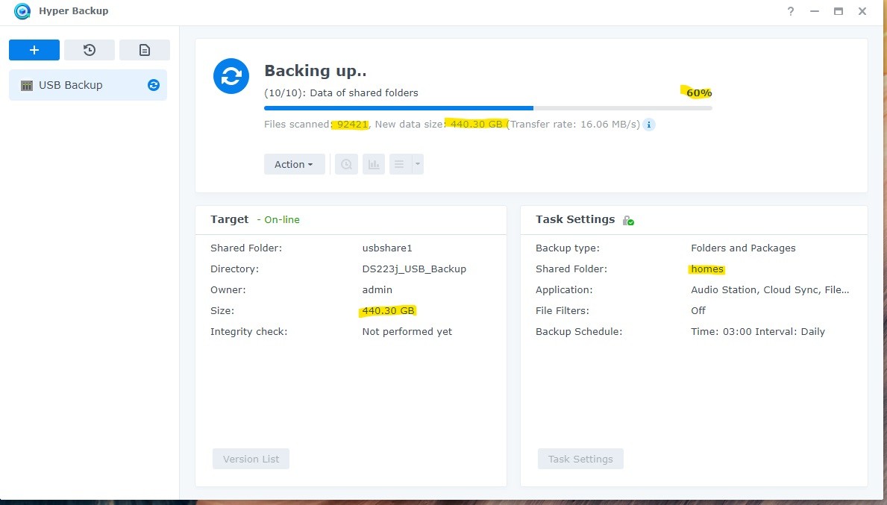Image resolution: width=887 pixels, height=505 pixels.
Task: Click the backup explorer magnifier icon
Action: (346, 163)
